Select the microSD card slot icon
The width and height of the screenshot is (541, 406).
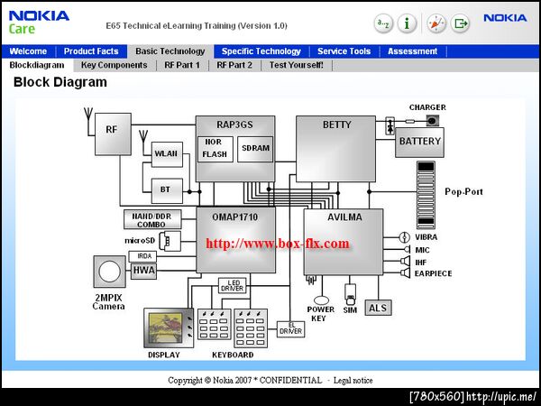170,241
